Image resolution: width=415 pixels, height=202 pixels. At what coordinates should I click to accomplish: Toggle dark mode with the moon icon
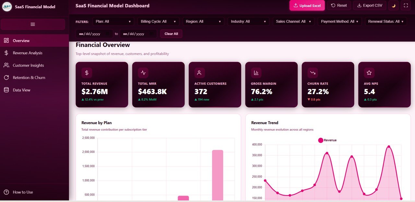393,5
